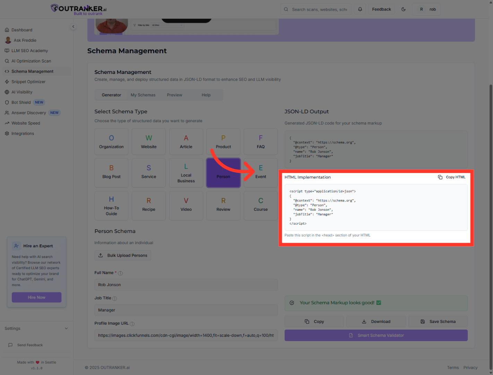Image resolution: width=493 pixels, height=375 pixels.
Task: Open the Privacy link
Action: click(x=470, y=368)
